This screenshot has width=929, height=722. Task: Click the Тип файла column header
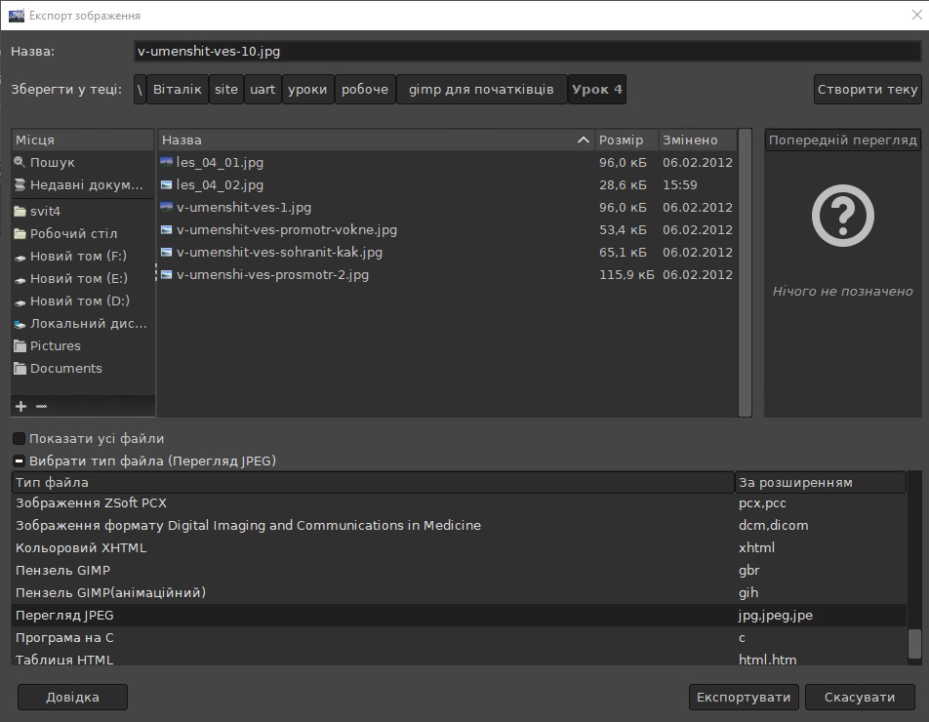(x=373, y=482)
